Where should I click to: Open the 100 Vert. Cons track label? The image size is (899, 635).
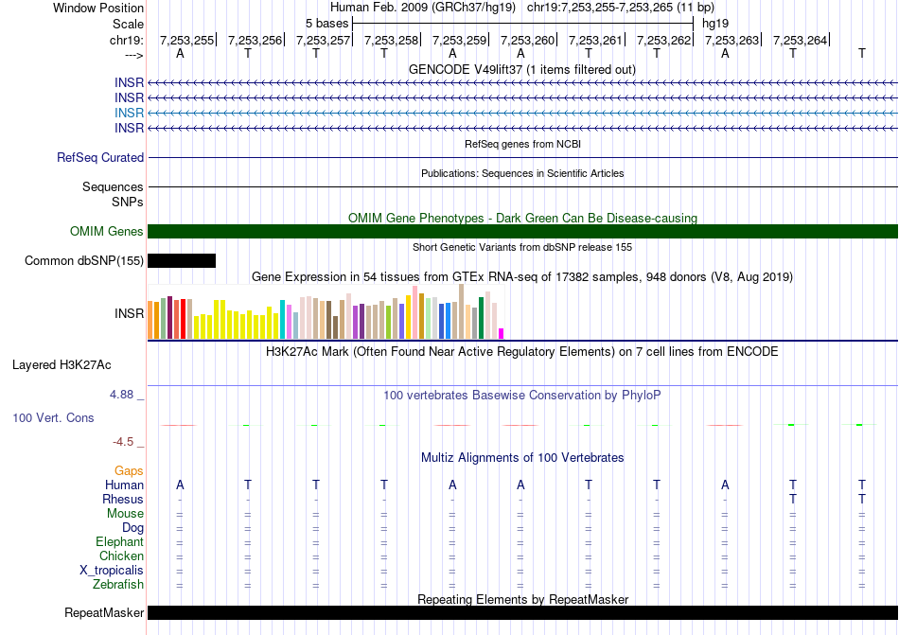(x=53, y=417)
